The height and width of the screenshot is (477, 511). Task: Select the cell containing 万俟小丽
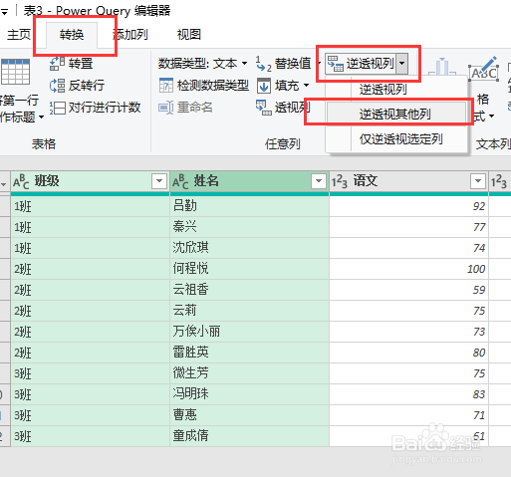(x=249, y=332)
